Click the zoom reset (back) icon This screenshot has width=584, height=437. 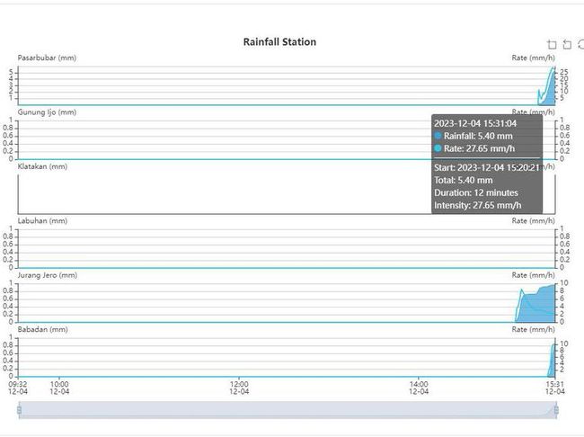tap(567, 44)
